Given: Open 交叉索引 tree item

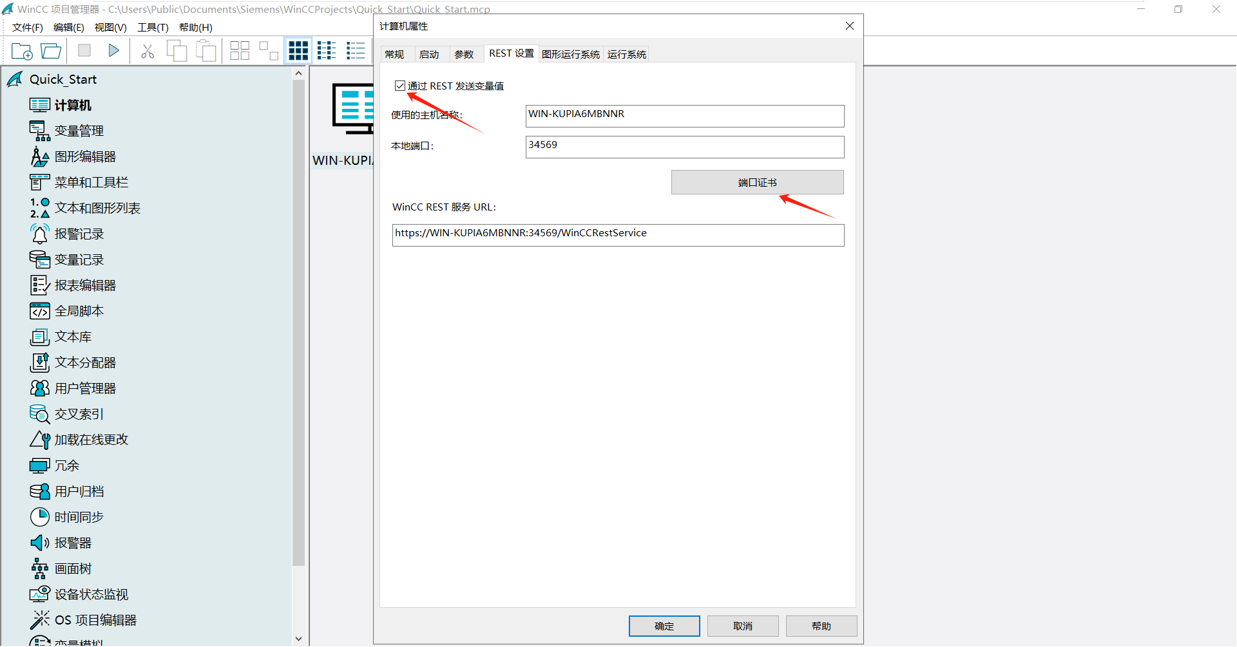Looking at the screenshot, I should point(66,414).
